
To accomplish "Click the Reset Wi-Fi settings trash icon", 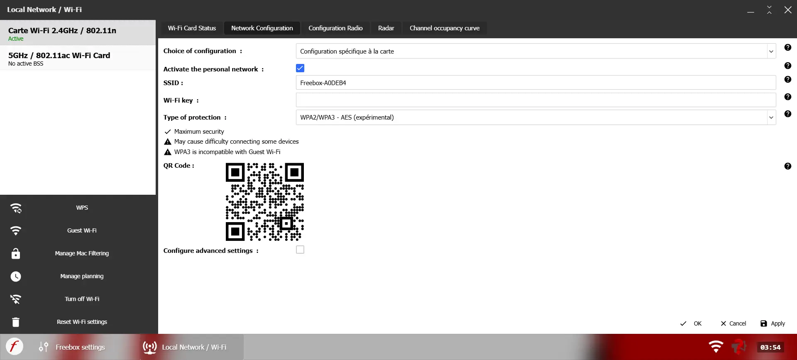I will [x=16, y=322].
